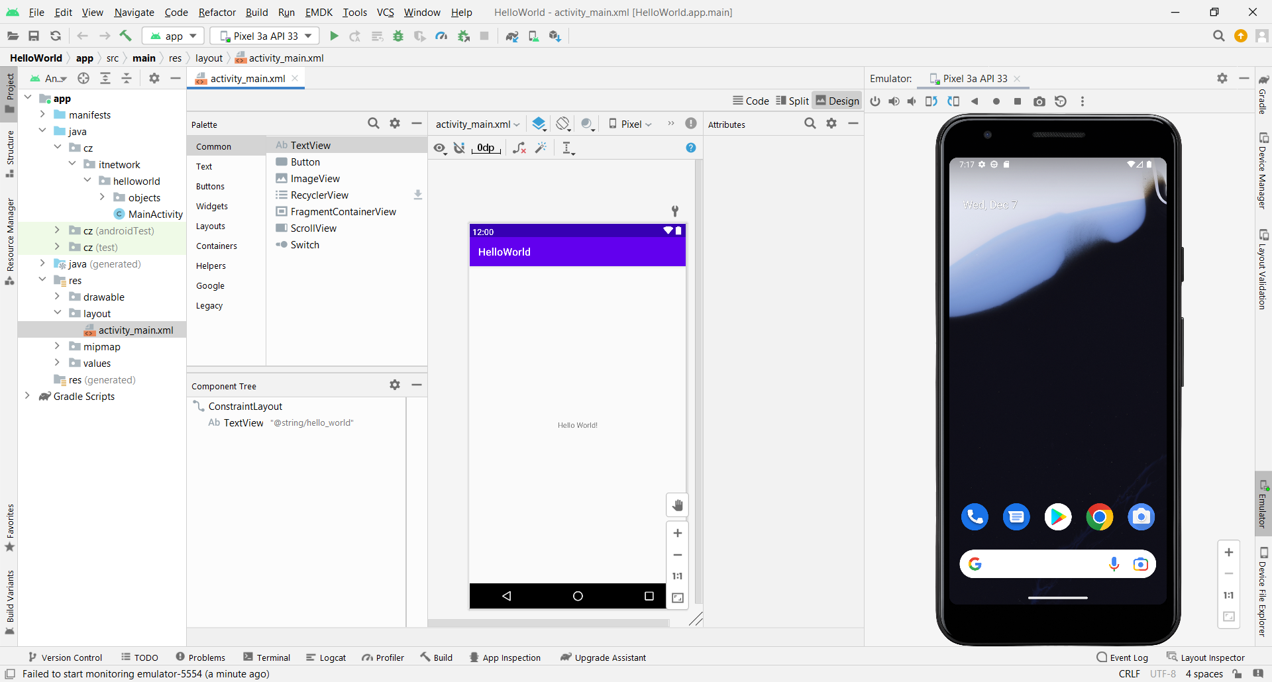Screen dimensions: 1272x682
Task: Open the VCS menu
Action: coord(386,12)
